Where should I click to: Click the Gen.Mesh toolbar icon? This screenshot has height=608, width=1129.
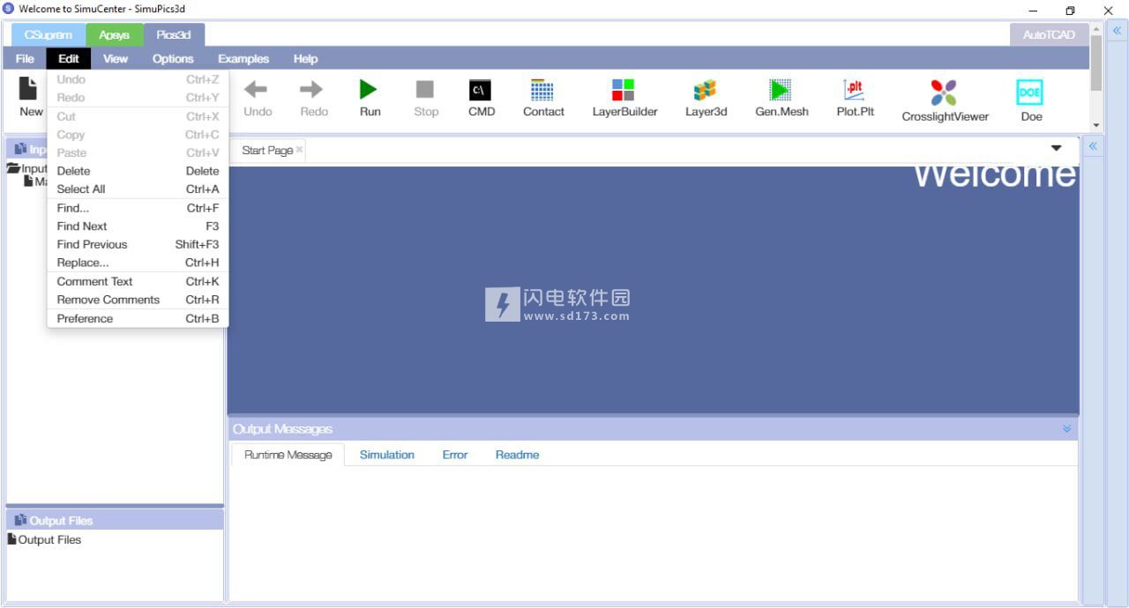[x=781, y=91]
